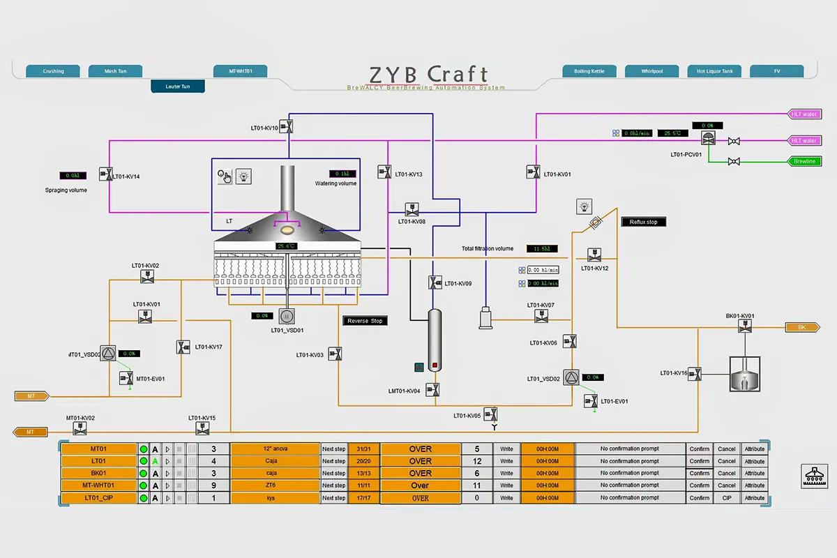Click Cancel in the MT-WHT01 row
The image size is (837, 558).
tap(727, 485)
